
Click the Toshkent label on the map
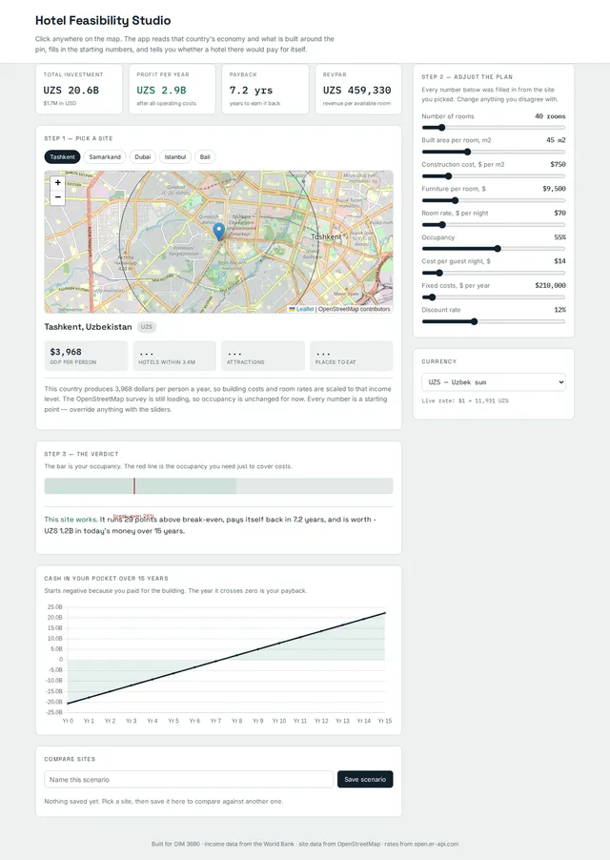coord(326,237)
